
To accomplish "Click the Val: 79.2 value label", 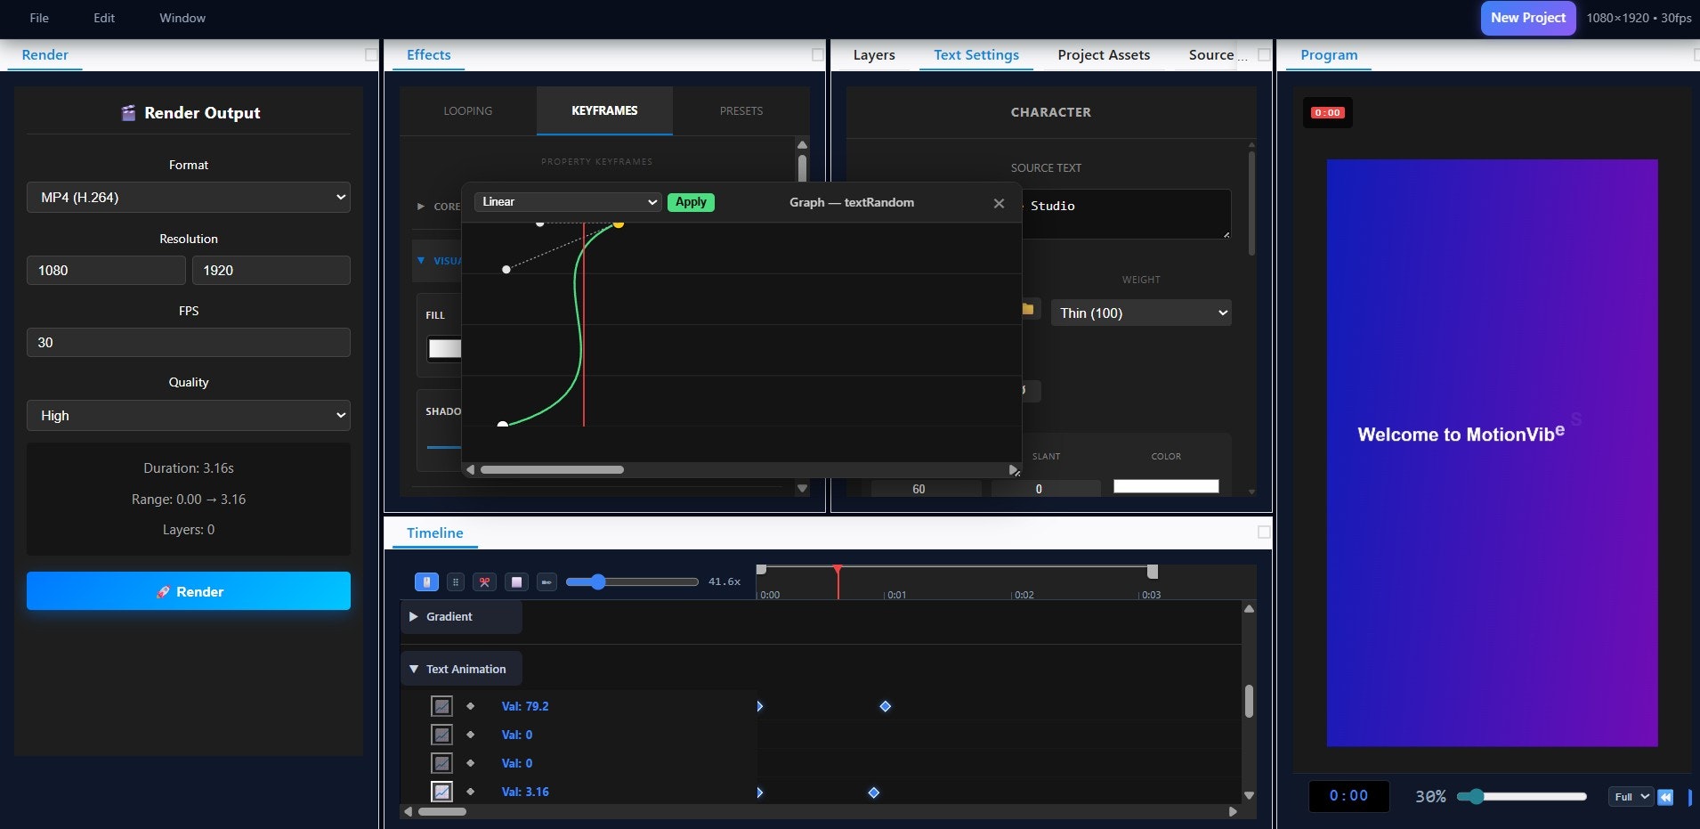I will 525,706.
